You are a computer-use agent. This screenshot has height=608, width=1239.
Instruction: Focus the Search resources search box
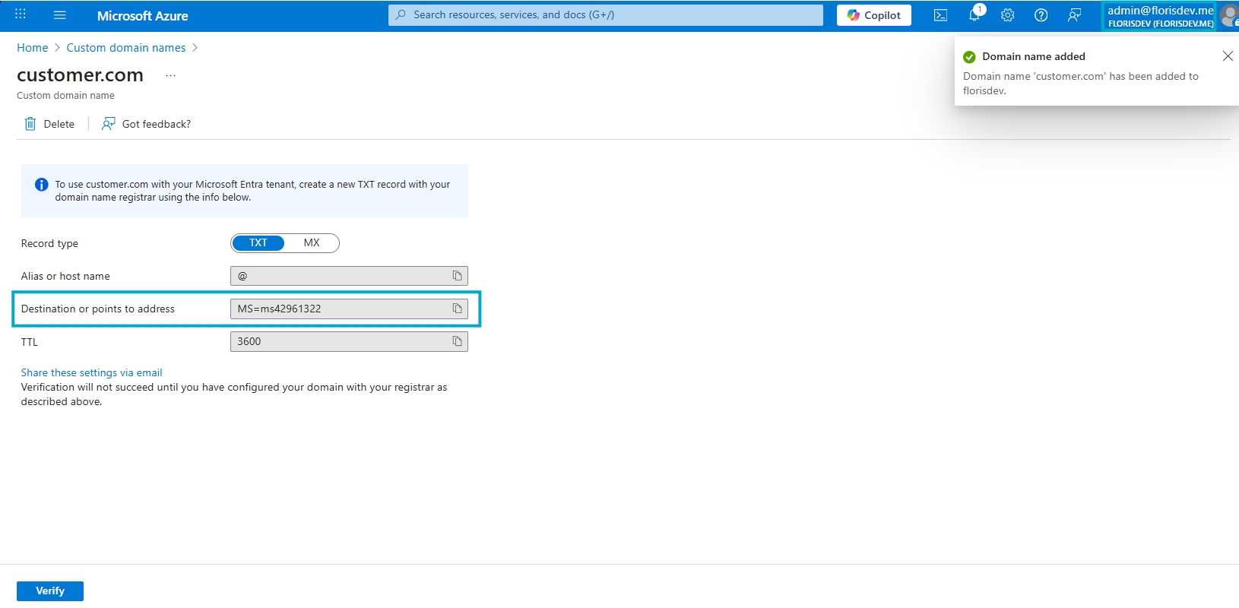605,15
